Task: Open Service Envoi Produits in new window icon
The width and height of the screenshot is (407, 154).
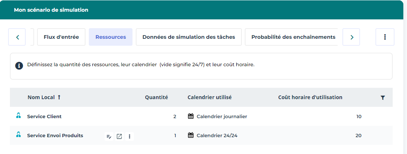Action: (x=119, y=136)
